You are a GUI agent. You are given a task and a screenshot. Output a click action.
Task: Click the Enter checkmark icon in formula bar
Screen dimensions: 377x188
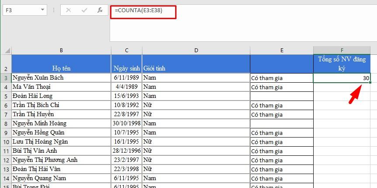[x=84, y=10]
